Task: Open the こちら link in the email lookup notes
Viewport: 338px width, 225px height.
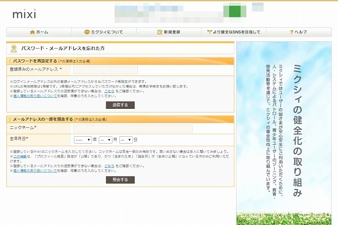Action: tap(109, 166)
